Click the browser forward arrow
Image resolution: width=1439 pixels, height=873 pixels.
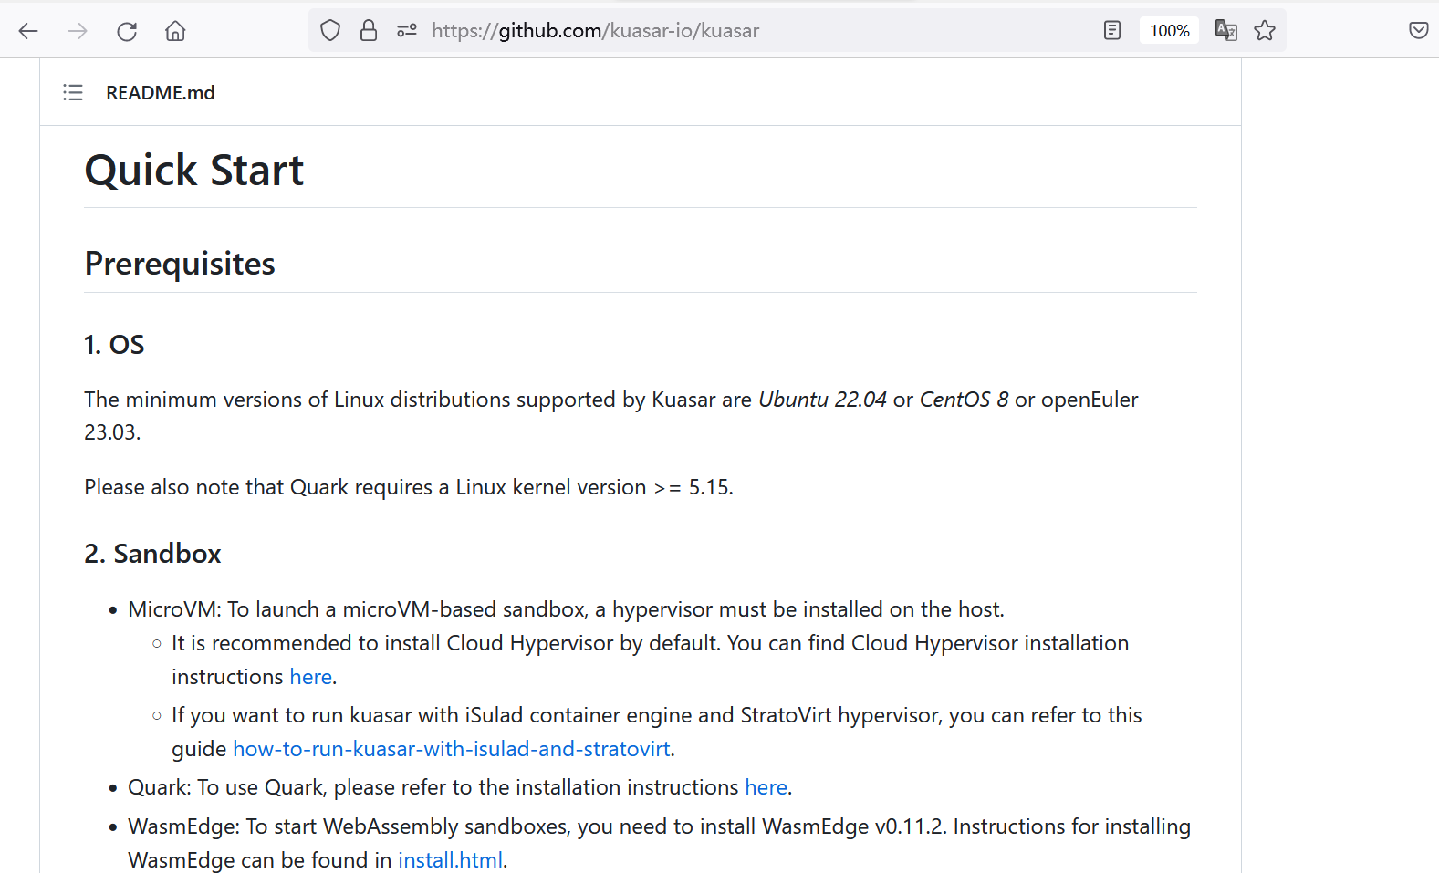pyautogui.click(x=78, y=31)
